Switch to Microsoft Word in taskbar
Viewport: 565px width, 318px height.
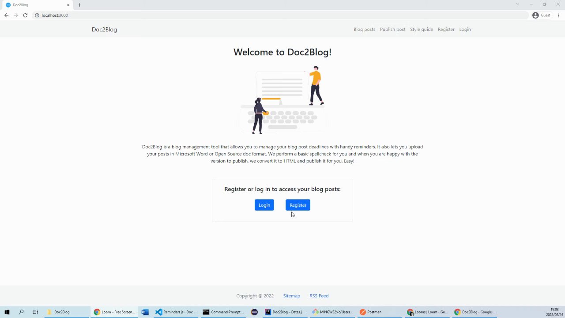tap(145, 312)
